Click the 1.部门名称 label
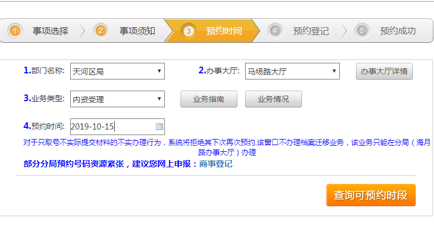 [44, 71]
